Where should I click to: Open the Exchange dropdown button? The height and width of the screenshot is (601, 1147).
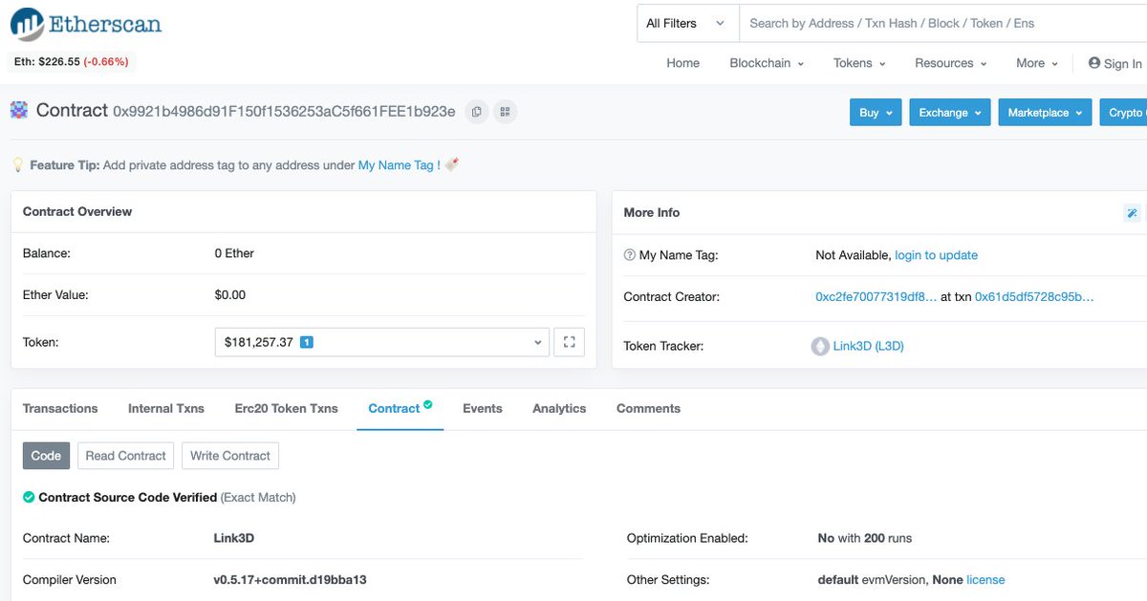(x=950, y=113)
